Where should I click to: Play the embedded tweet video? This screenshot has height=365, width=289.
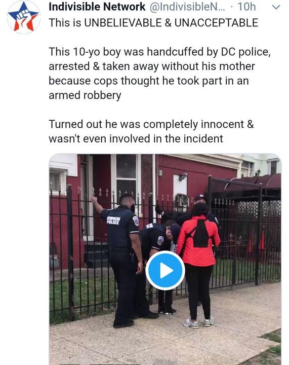(x=165, y=271)
